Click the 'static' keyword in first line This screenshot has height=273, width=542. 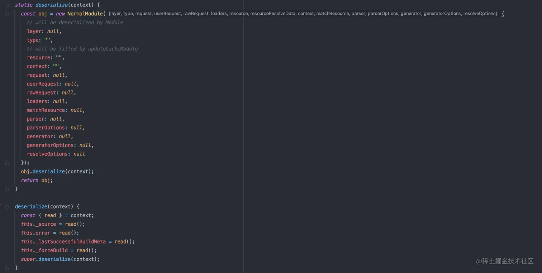(x=24, y=5)
